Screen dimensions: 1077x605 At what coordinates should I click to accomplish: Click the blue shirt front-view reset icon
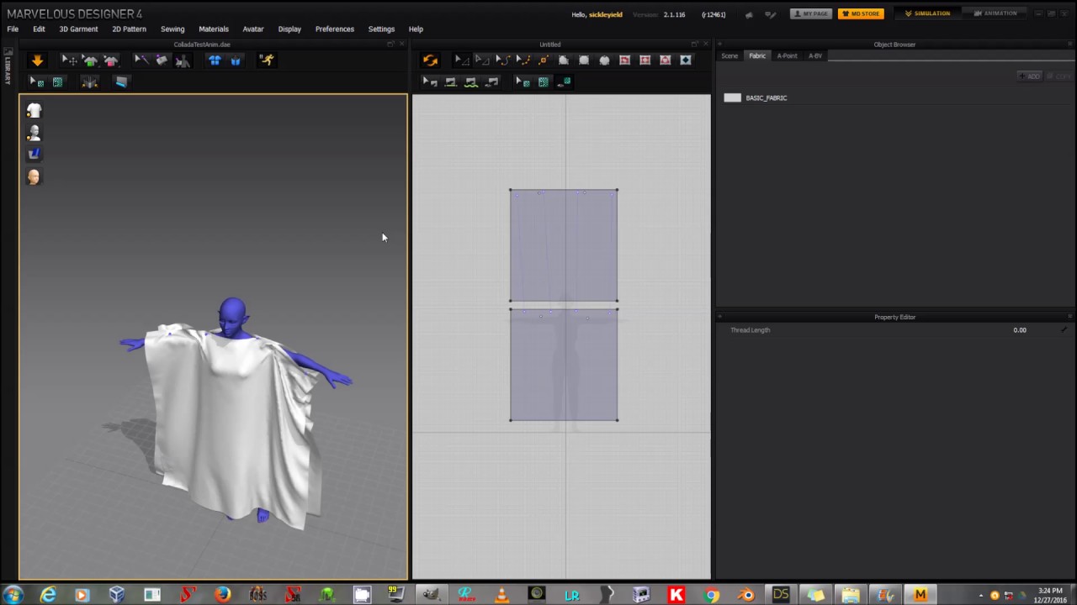[215, 60]
